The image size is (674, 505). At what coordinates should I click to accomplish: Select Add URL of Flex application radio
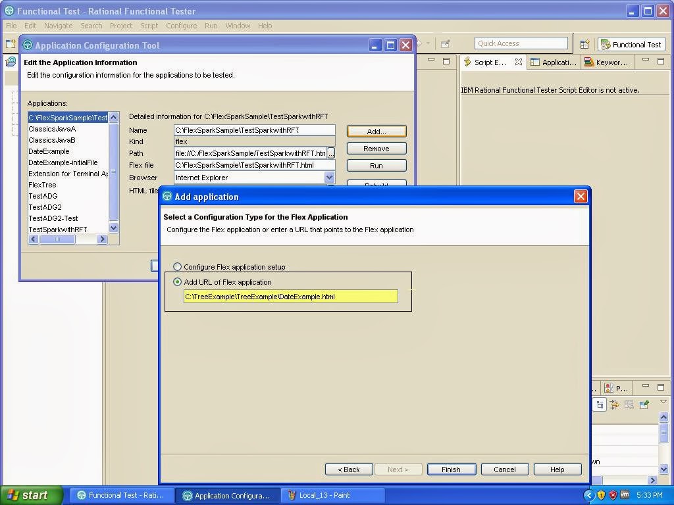point(177,282)
